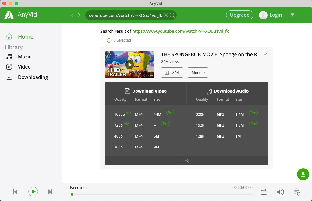Toggle the repeat loop icon
The image size is (312, 201).
[264, 192]
